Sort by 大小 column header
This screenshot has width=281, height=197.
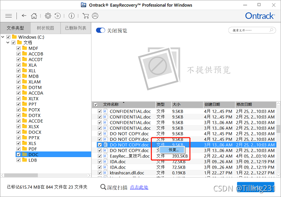(x=187, y=104)
